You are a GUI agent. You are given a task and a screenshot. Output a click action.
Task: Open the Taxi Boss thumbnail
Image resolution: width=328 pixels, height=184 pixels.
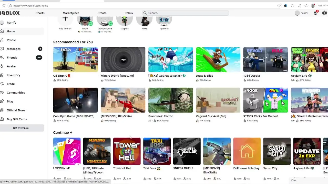coord(157,151)
